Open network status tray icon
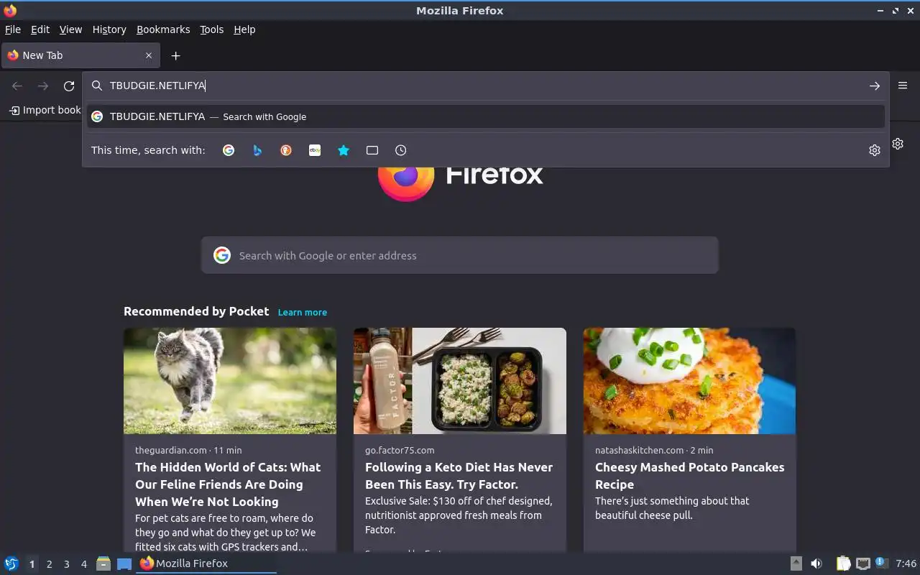Viewport: 920px width, 575px height. 863,563
